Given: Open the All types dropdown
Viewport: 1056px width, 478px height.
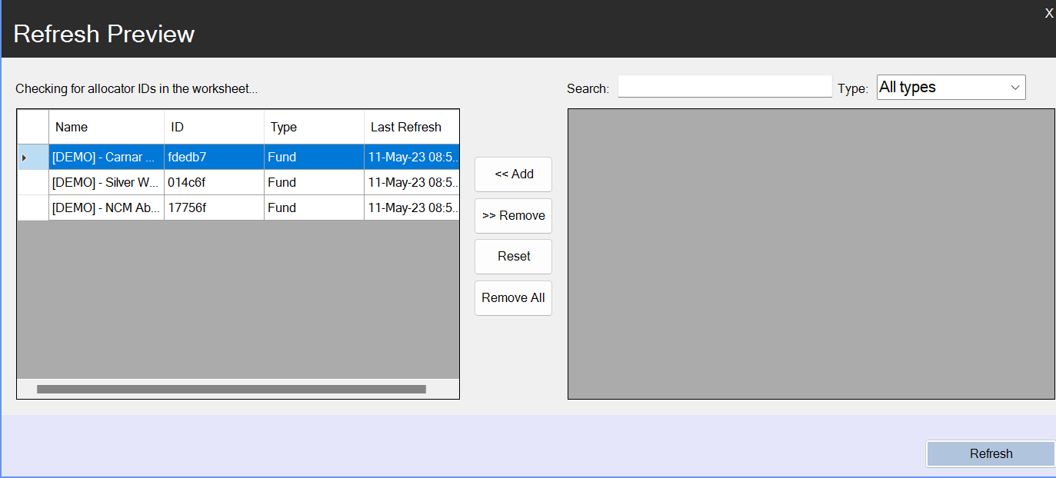Looking at the screenshot, I should click(951, 88).
